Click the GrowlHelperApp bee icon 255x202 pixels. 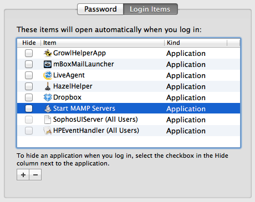(48, 53)
